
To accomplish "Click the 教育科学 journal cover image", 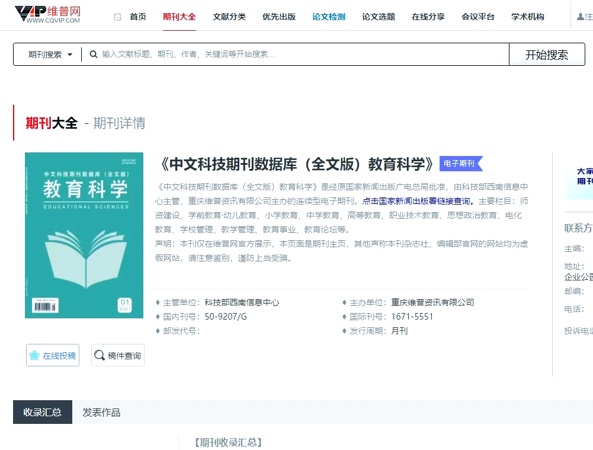I will (84, 235).
